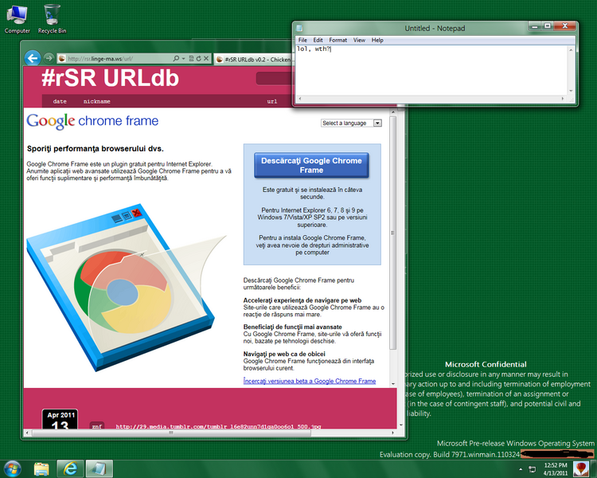
Task: Click the Google chrome frame logo
Action: coord(92,121)
